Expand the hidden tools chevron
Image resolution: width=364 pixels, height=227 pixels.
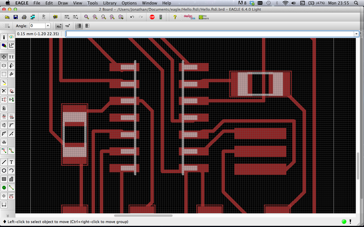[x=8, y=216]
